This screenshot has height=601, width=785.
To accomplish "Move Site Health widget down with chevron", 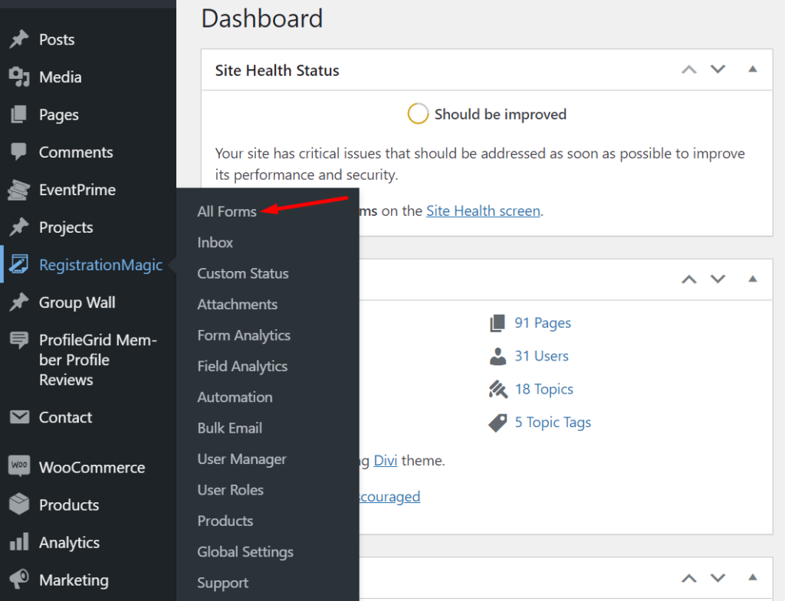I will coord(718,69).
